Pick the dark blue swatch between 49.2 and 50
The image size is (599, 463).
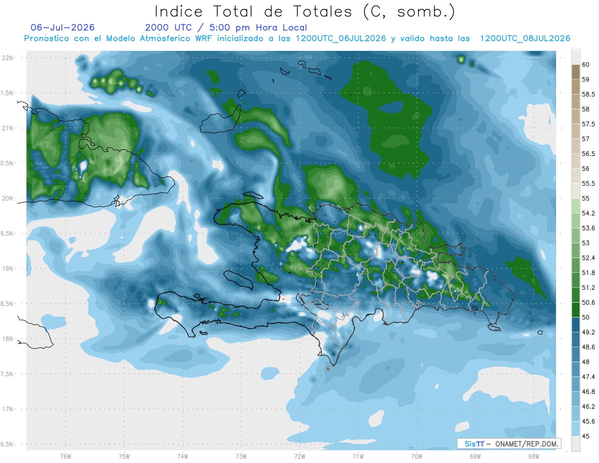coord(576,325)
